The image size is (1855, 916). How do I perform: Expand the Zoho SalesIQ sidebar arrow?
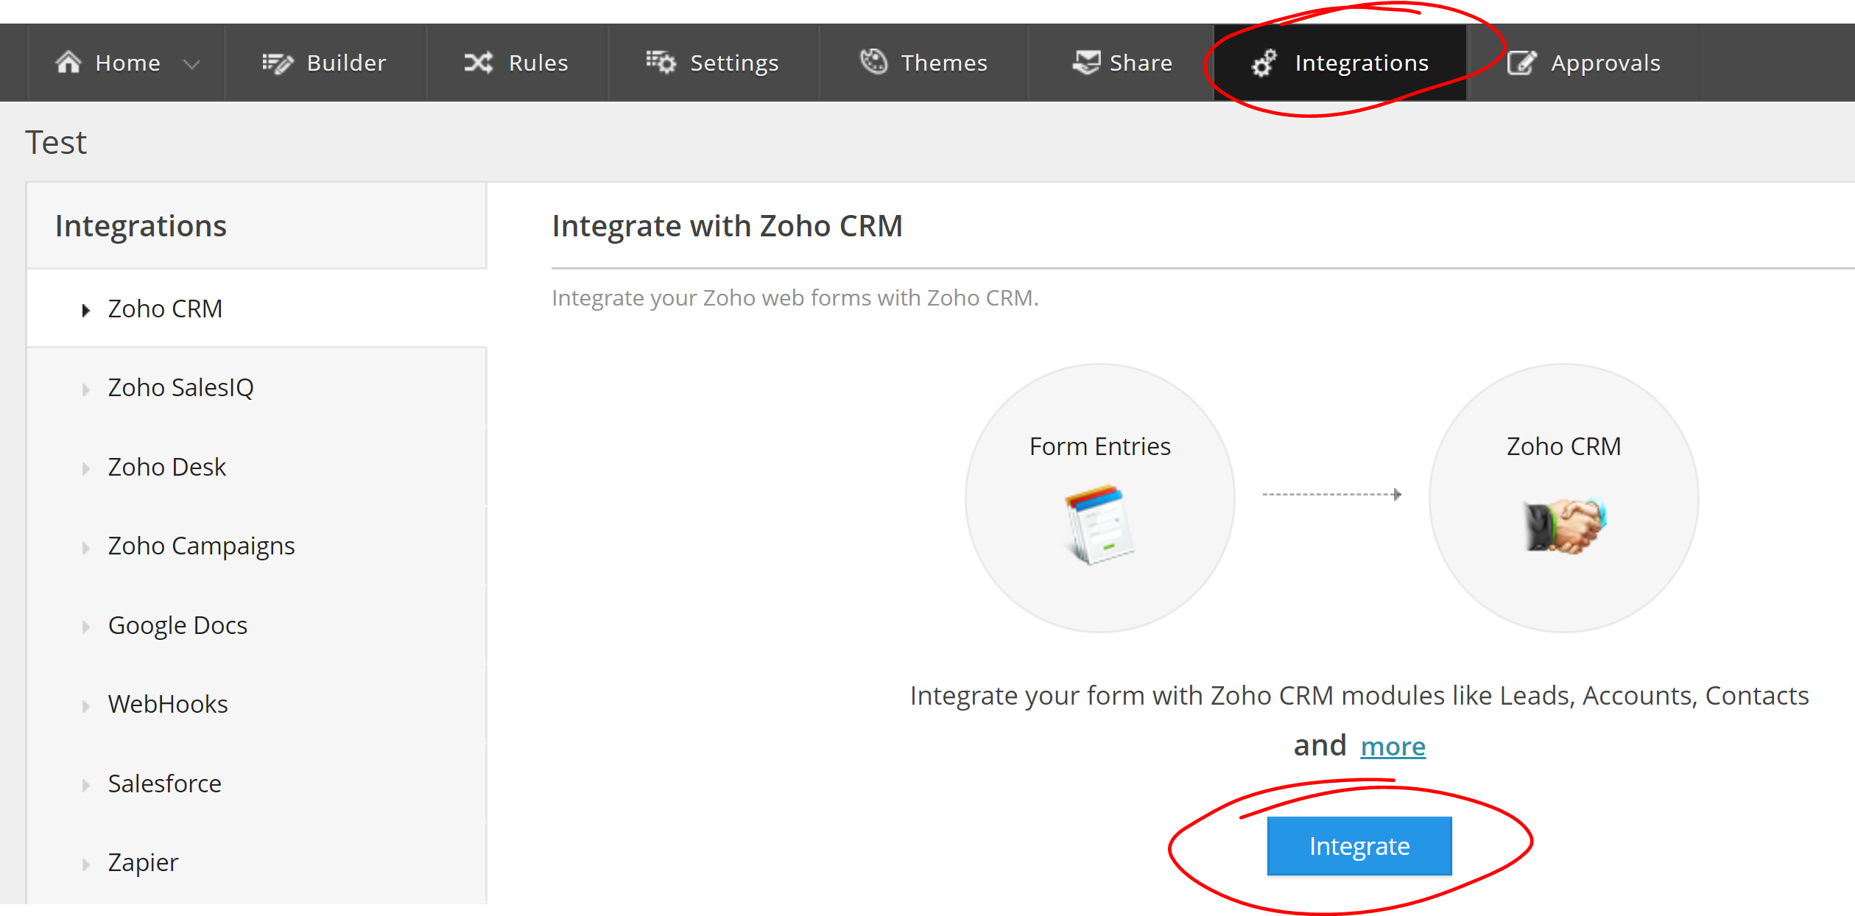[86, 390]
